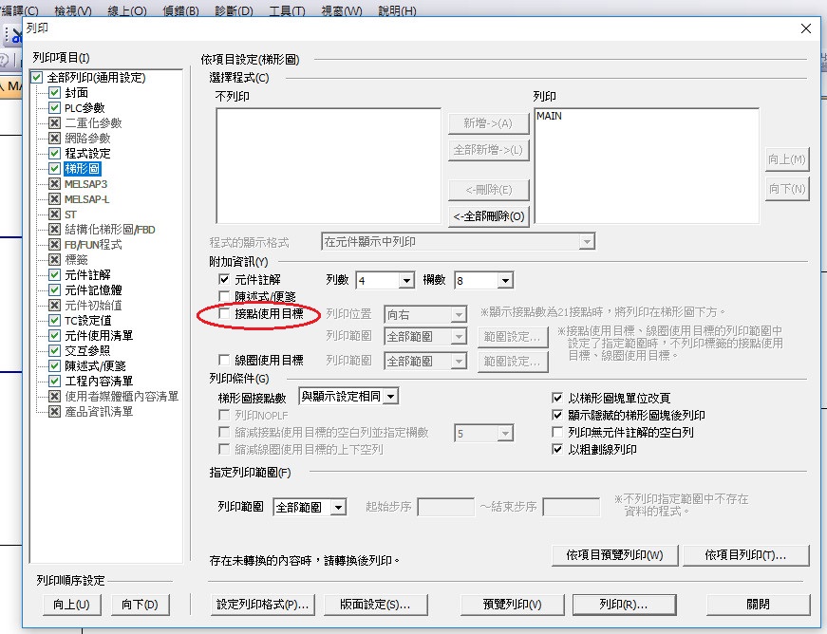
Task: Open the 視窗(W) menu
Action: click(x=342, y=10)
